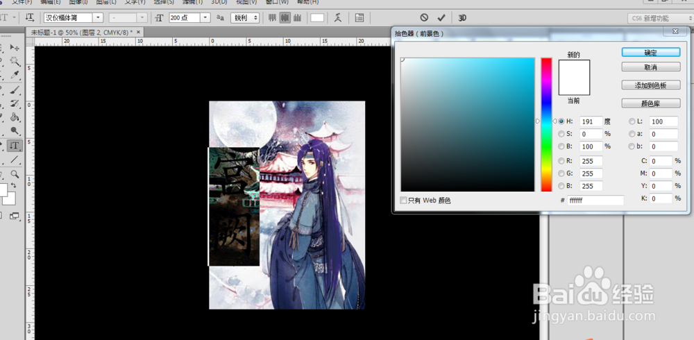The width and height of the screenshot is (694, 340).
Task: Open the 视图(V) menu
Action: pos(246,2)
